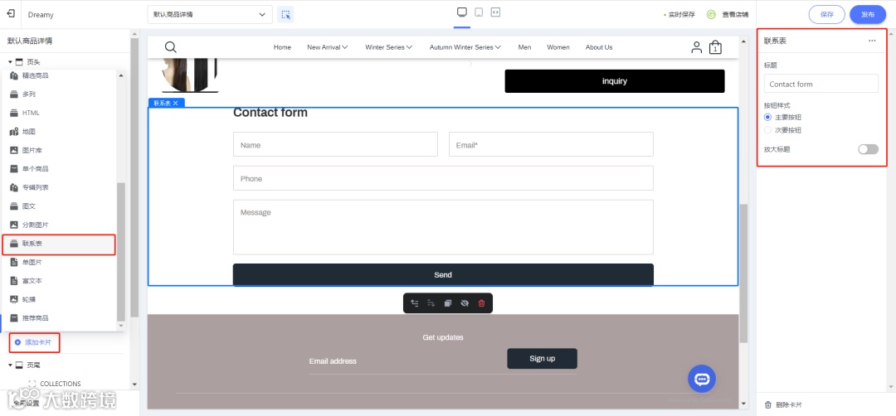The width and height of the screenshot is (896, 416).
Task: Click the 标题 Contact form title field
Action: (x=821, y=84)
